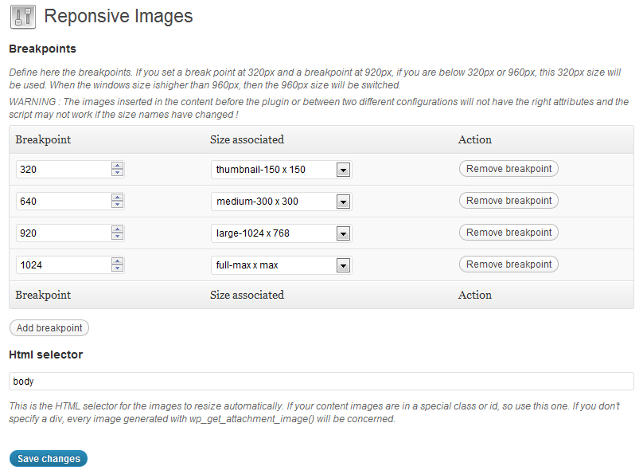643x474 pixels.
Task: Decrement the 320 breakpoint value
Action: [x=117, y=173]
